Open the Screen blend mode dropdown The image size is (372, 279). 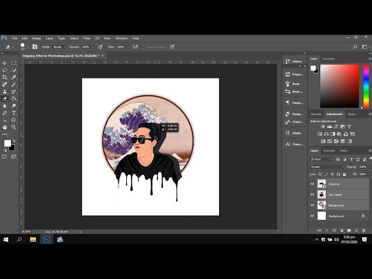(327, 167)
